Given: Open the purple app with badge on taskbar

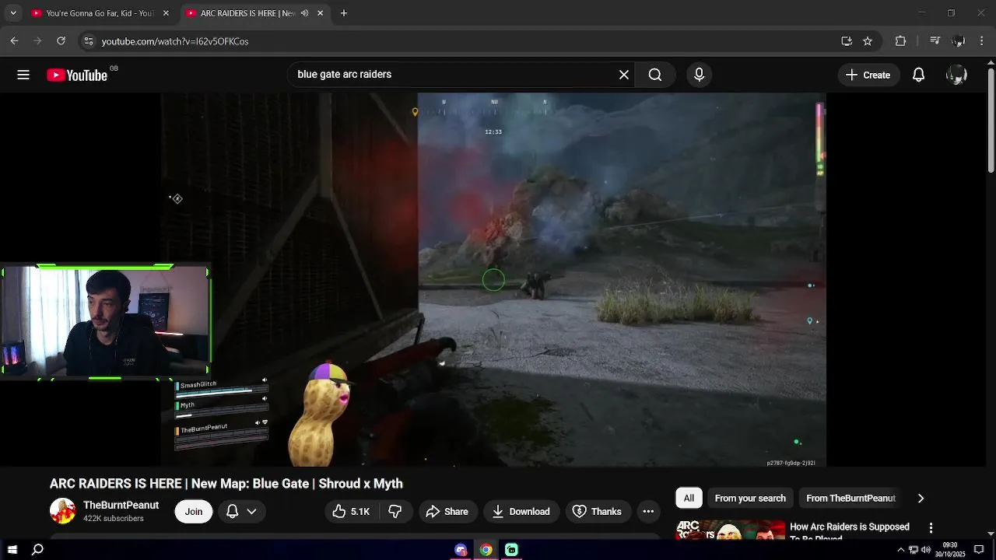Looking at the screenshot, I should coord(461,550).
